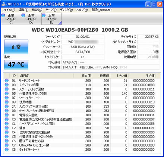Open the ディスク(D) menu
164x157 pixels.
pyautogui.click(x=66, y=10)
